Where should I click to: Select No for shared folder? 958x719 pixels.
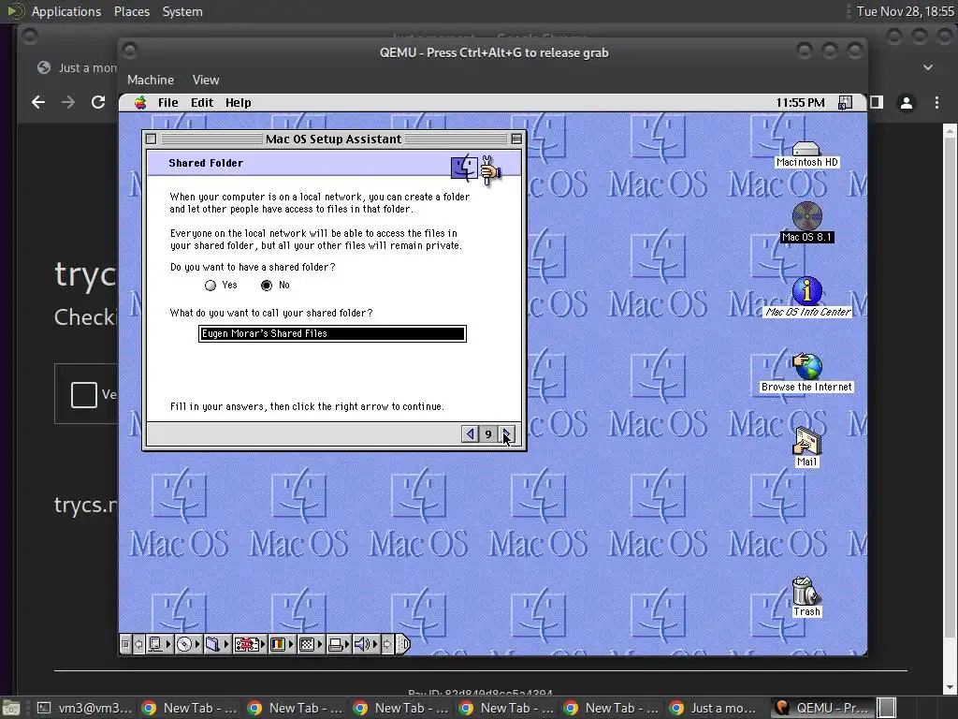267,285
